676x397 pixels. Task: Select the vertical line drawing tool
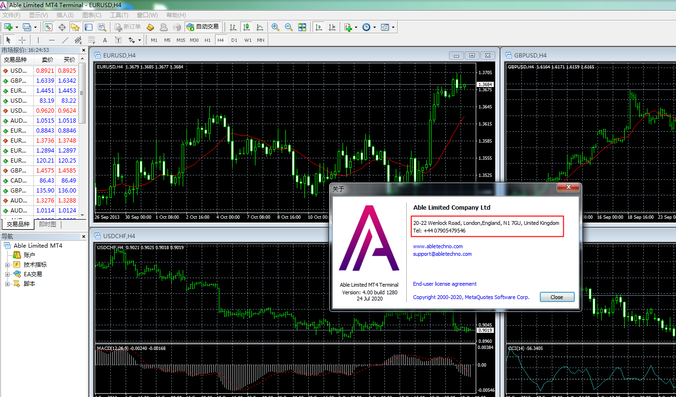[x=39, y=40]
